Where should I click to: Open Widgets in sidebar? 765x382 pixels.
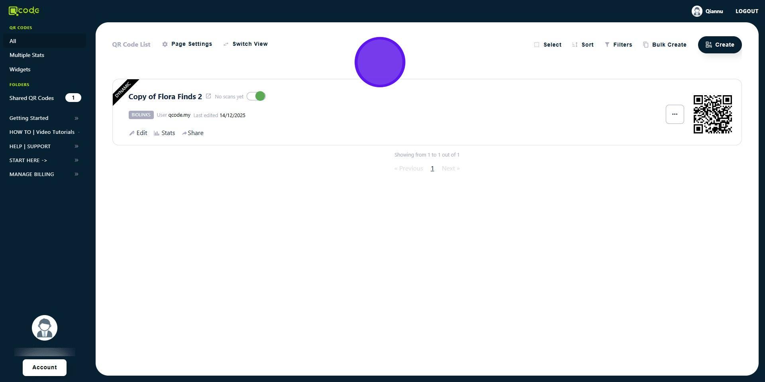click(20, 69)
